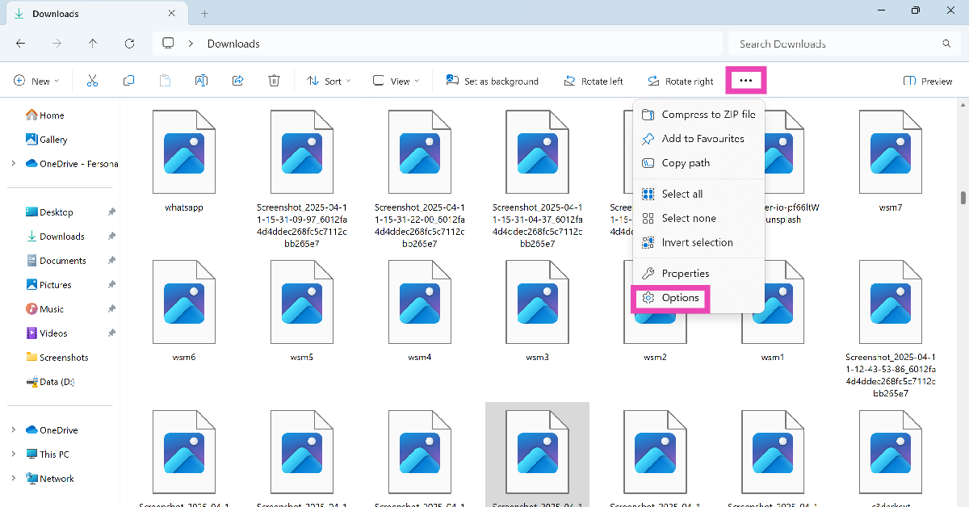Click the Copy icon in toolbar

tap(128, 81)
